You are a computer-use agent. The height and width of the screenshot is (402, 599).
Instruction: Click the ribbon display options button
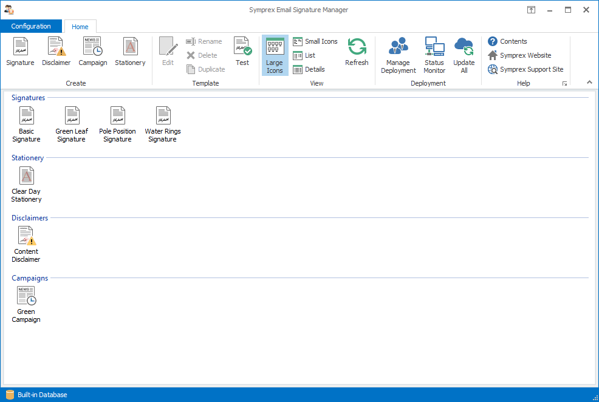[531, 10]
